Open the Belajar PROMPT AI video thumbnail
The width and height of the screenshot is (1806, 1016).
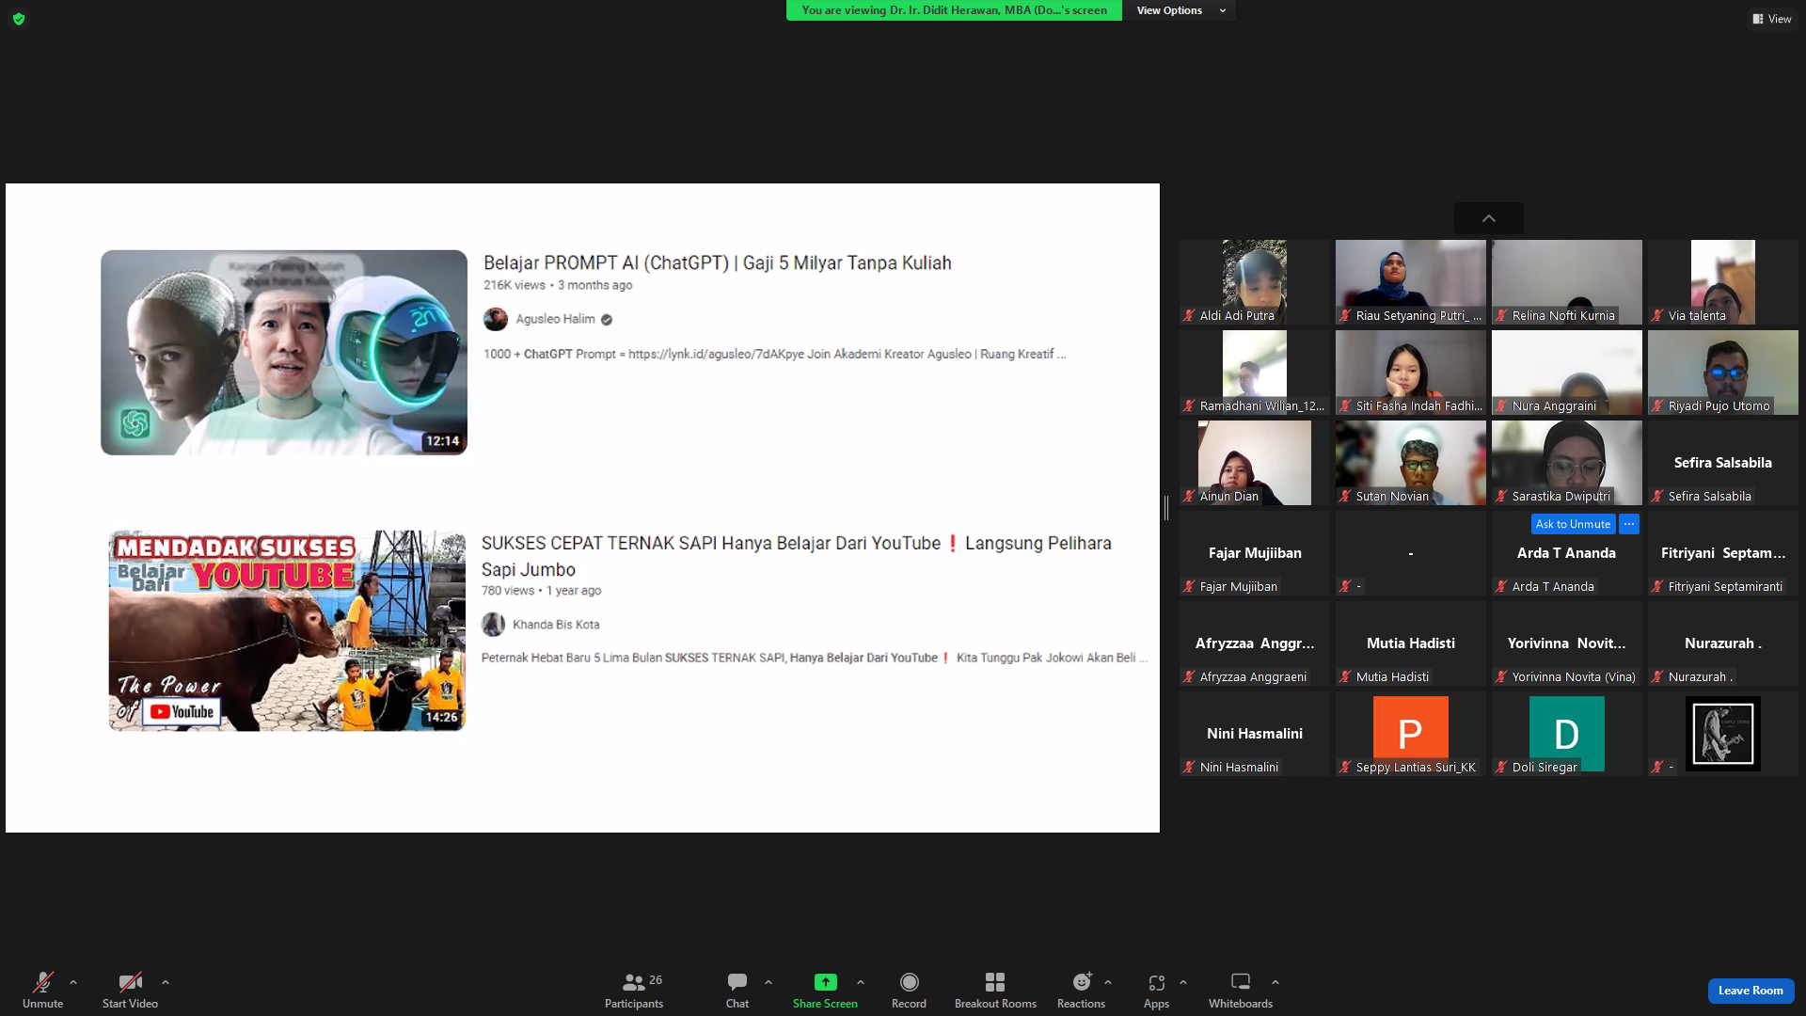tap(284, 353)
